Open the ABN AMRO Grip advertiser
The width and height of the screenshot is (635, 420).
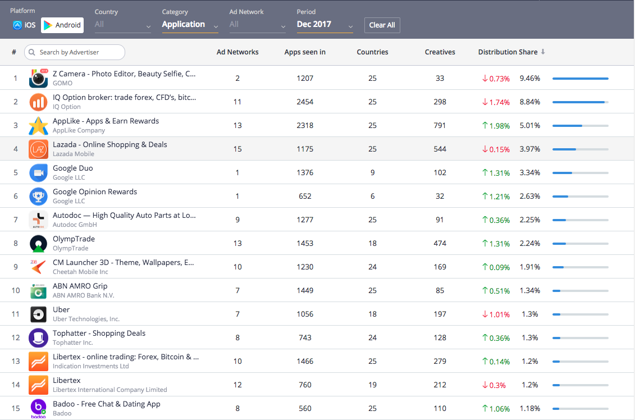80,286
